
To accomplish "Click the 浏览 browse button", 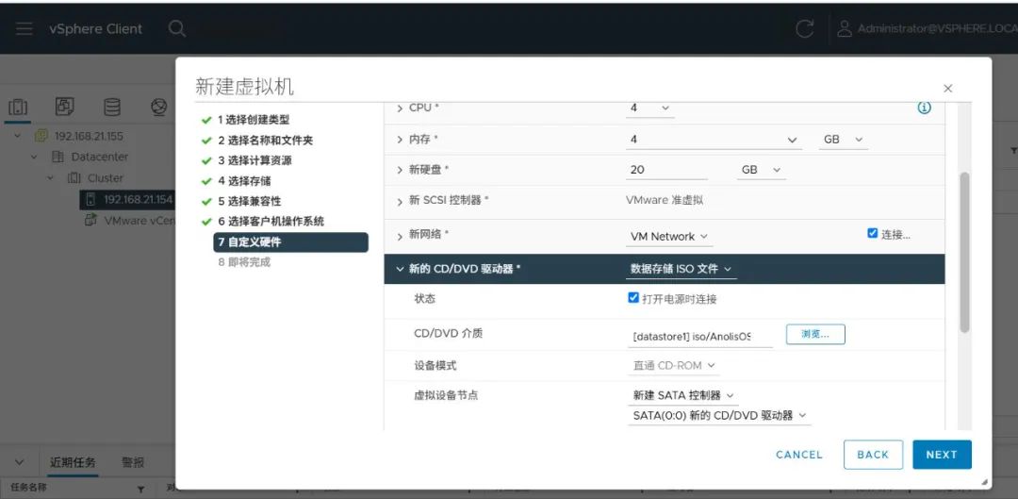I will point(815,334).
